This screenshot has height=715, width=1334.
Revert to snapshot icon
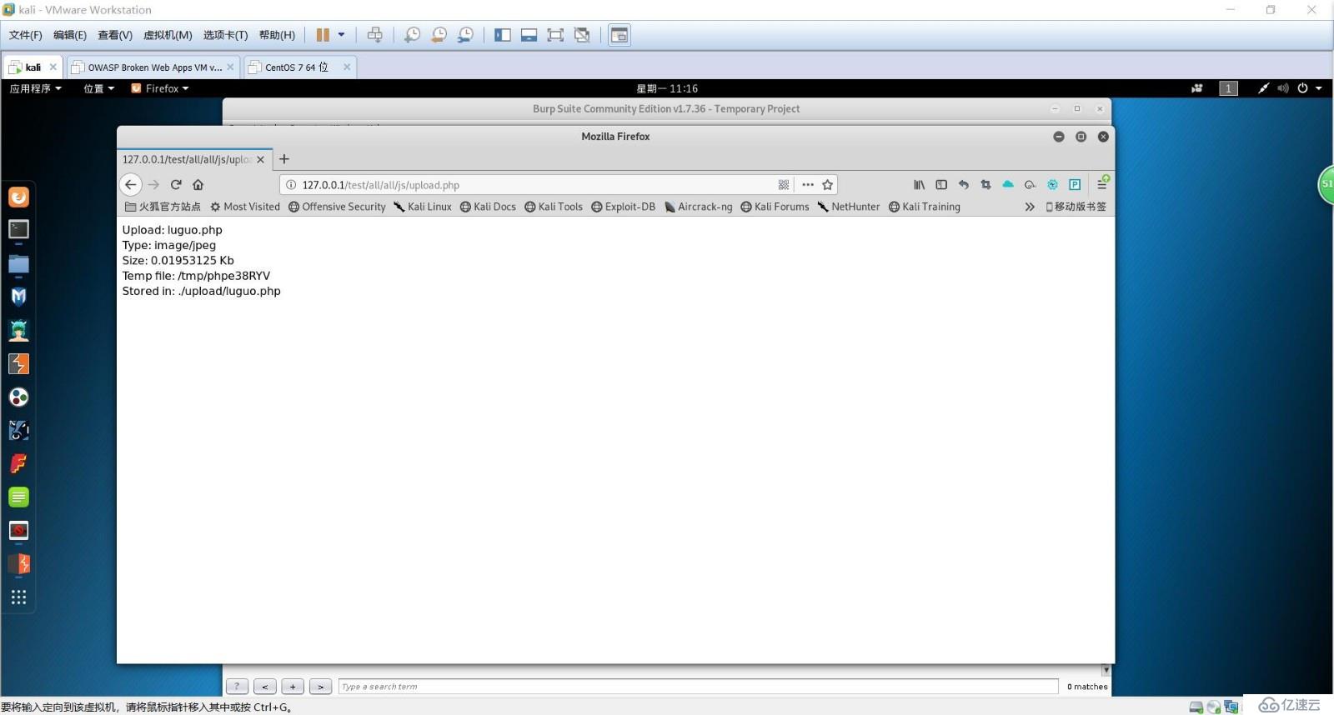(x=439, y=35)
